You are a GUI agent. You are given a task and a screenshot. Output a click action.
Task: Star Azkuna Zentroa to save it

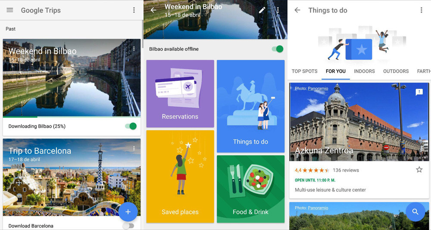[x=419, y=170]
